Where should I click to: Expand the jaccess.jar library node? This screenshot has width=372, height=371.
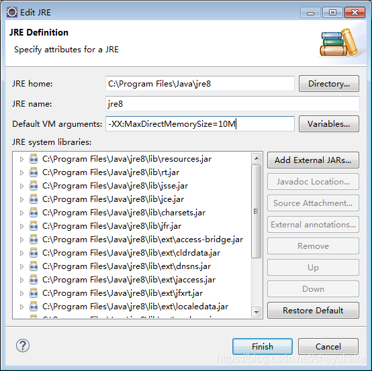(21, 280)
